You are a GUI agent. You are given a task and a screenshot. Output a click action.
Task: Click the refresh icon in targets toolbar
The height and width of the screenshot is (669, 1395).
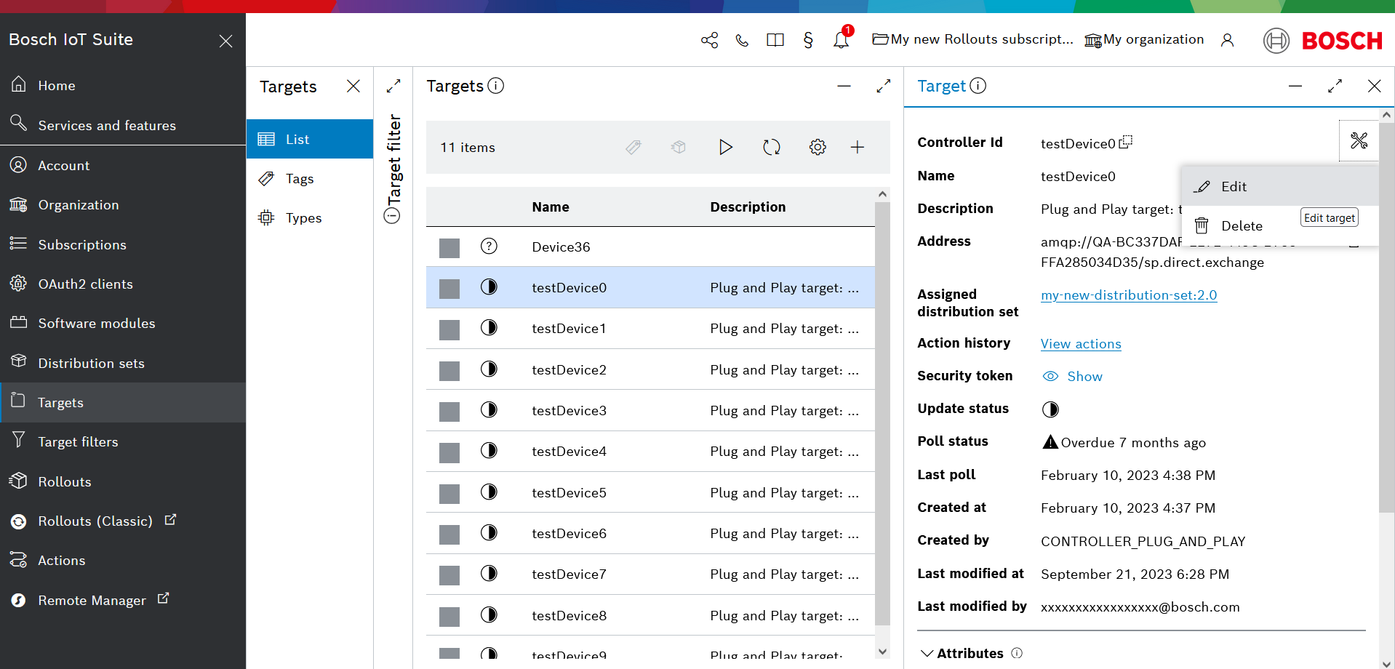click(x=772, y=148)
